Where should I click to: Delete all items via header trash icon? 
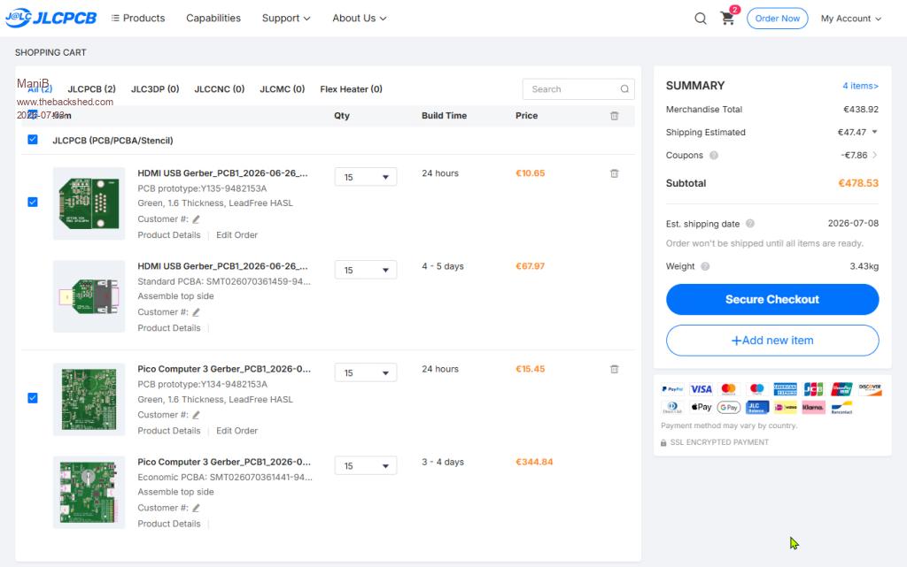pos(615,116)
